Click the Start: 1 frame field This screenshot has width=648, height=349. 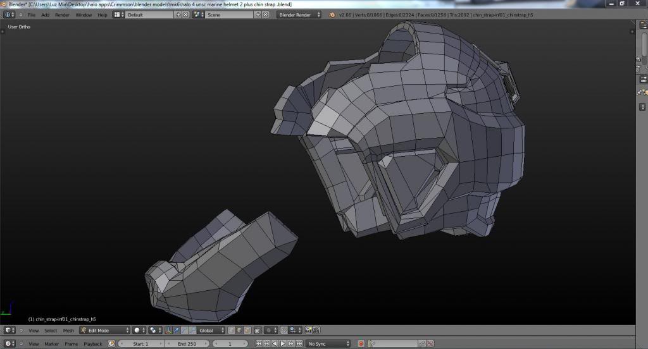(x=141, y=344)
